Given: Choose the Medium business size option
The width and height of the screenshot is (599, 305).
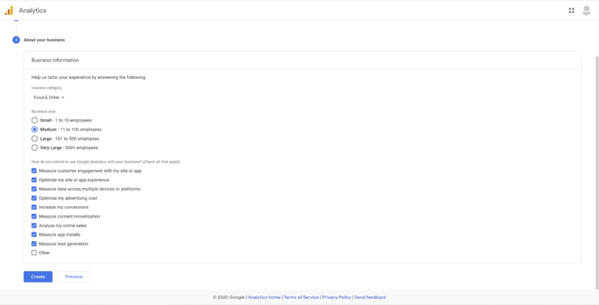Looking at the screenshot, I should point(34,129).
